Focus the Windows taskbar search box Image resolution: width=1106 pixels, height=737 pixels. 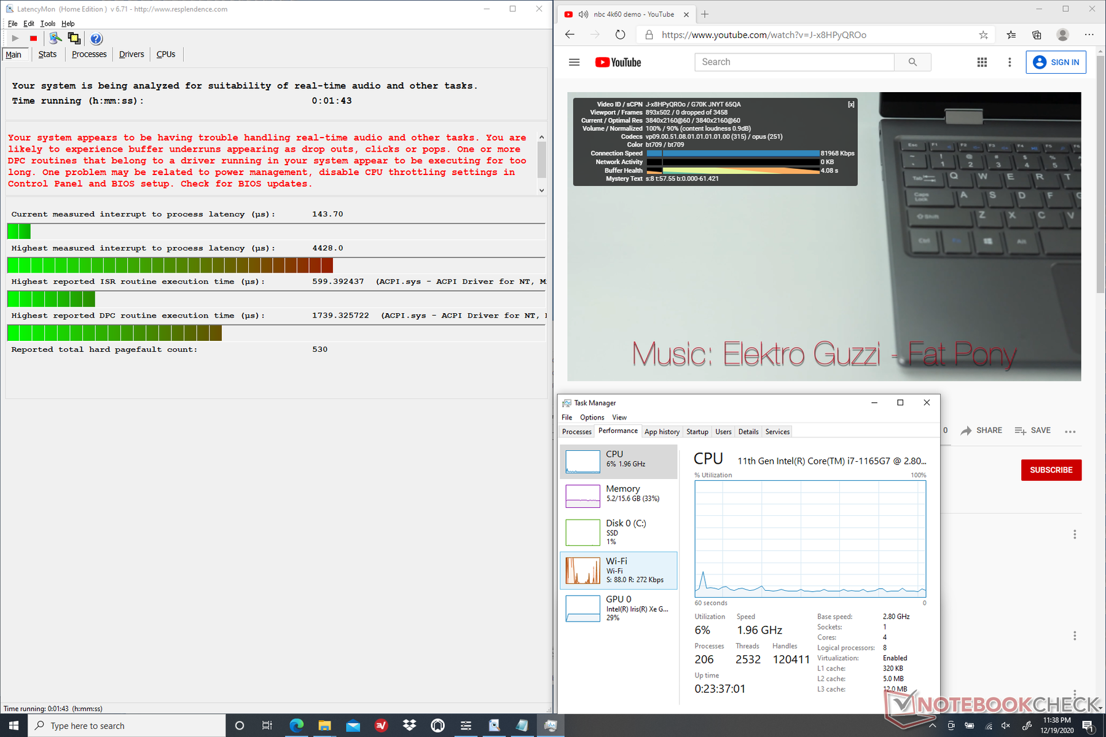[127, 725]
